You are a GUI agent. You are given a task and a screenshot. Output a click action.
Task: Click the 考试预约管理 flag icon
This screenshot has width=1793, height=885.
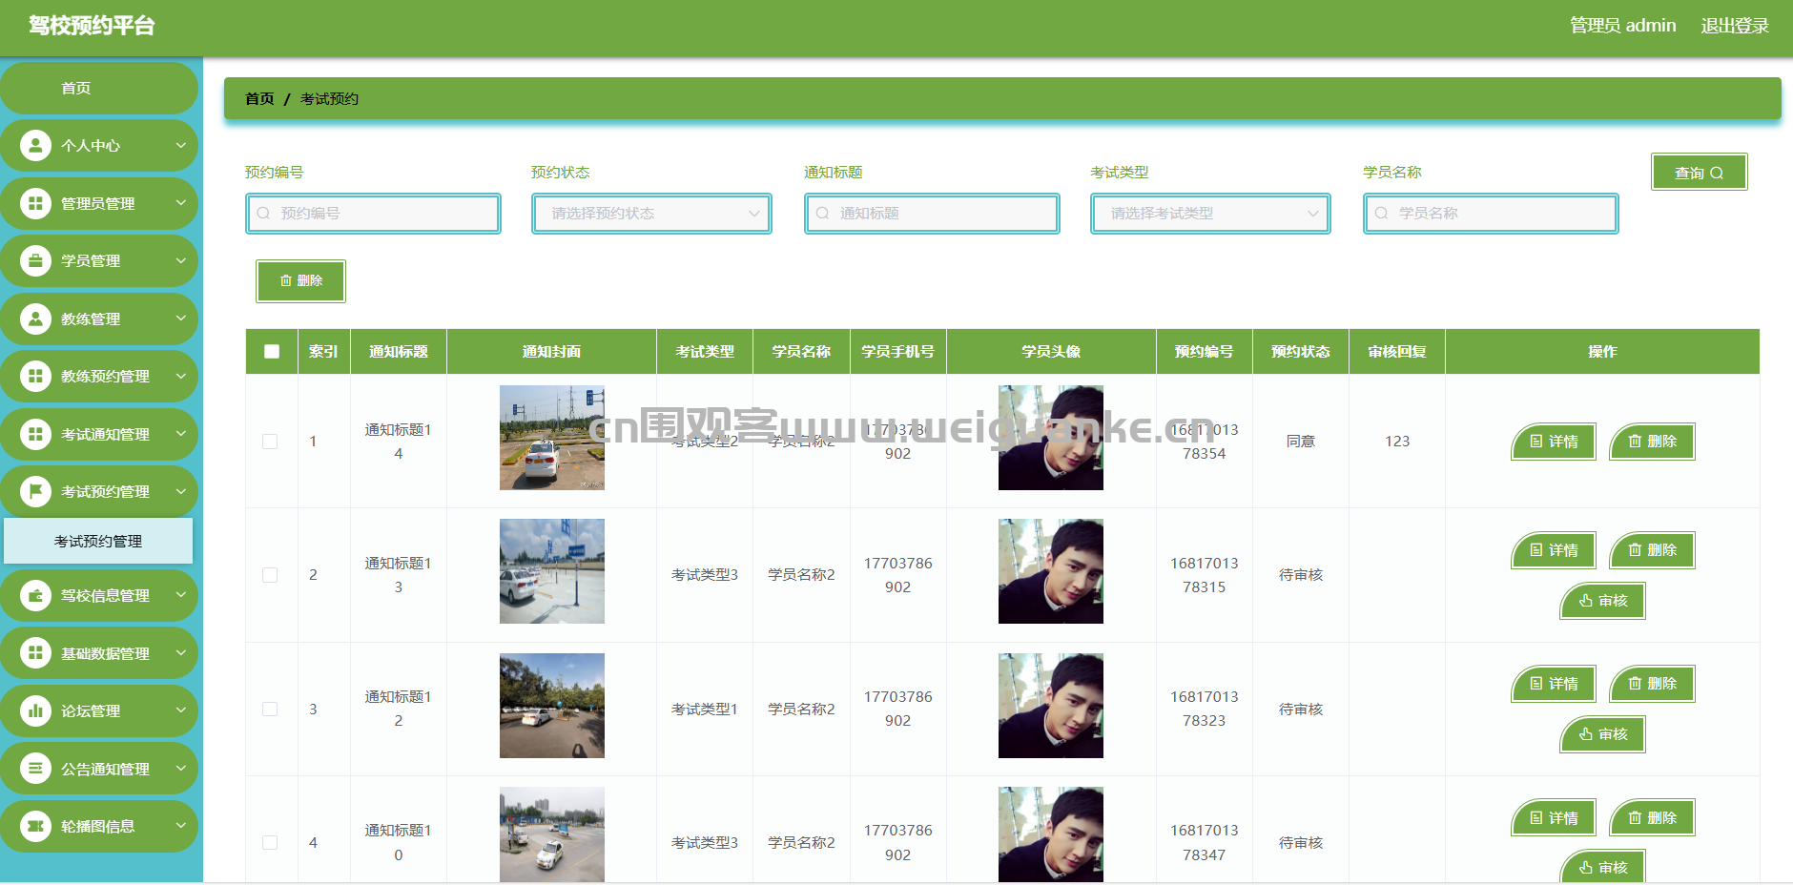click(x=35, y=491)
